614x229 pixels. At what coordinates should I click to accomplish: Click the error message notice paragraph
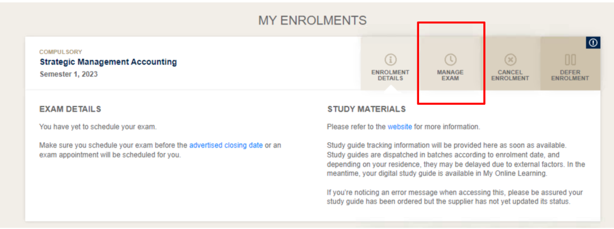click(x=456, y=197)
